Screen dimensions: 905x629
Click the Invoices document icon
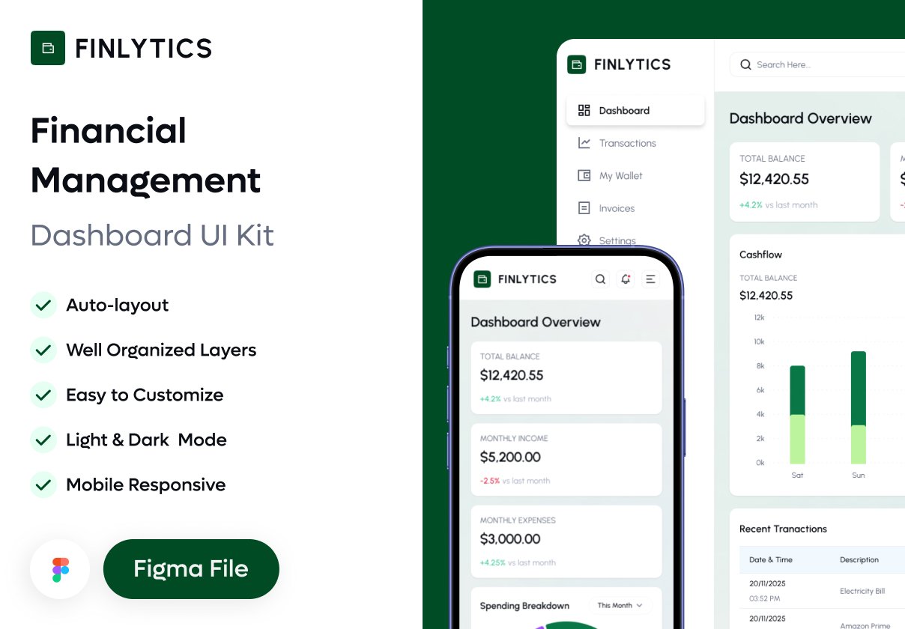584,208
